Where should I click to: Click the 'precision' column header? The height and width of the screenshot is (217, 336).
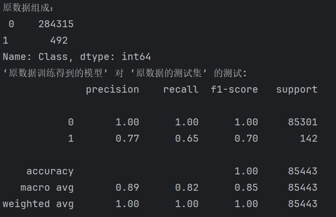pyautogui.click(x=112, y=90)
